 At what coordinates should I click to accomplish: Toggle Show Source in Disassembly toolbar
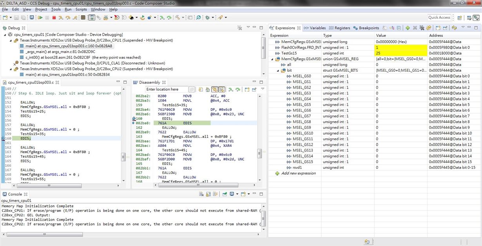(x=221, y=89)
